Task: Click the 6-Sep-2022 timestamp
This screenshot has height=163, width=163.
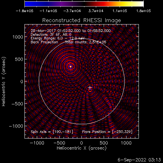Action: tap(139, 160)
